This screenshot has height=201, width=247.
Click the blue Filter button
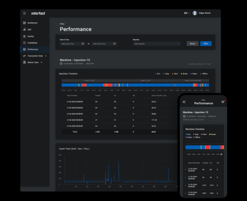point(206,43)
